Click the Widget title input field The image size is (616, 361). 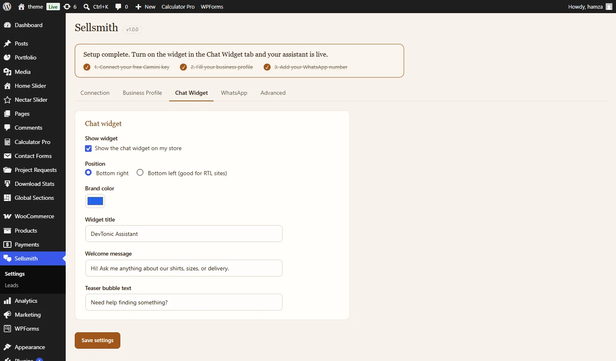click(x=184, y=234)
